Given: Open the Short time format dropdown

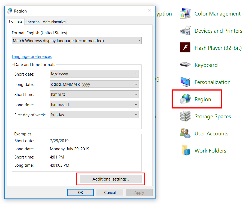Looking at the screenshot, I should click(x=94, y=94).
